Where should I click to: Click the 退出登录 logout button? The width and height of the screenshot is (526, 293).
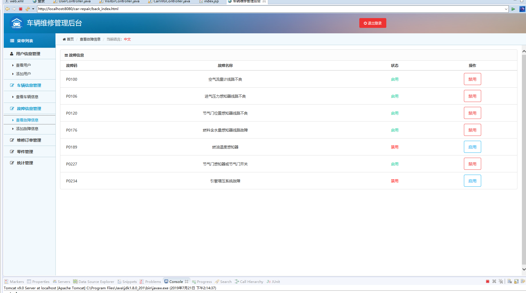point(373,23)
